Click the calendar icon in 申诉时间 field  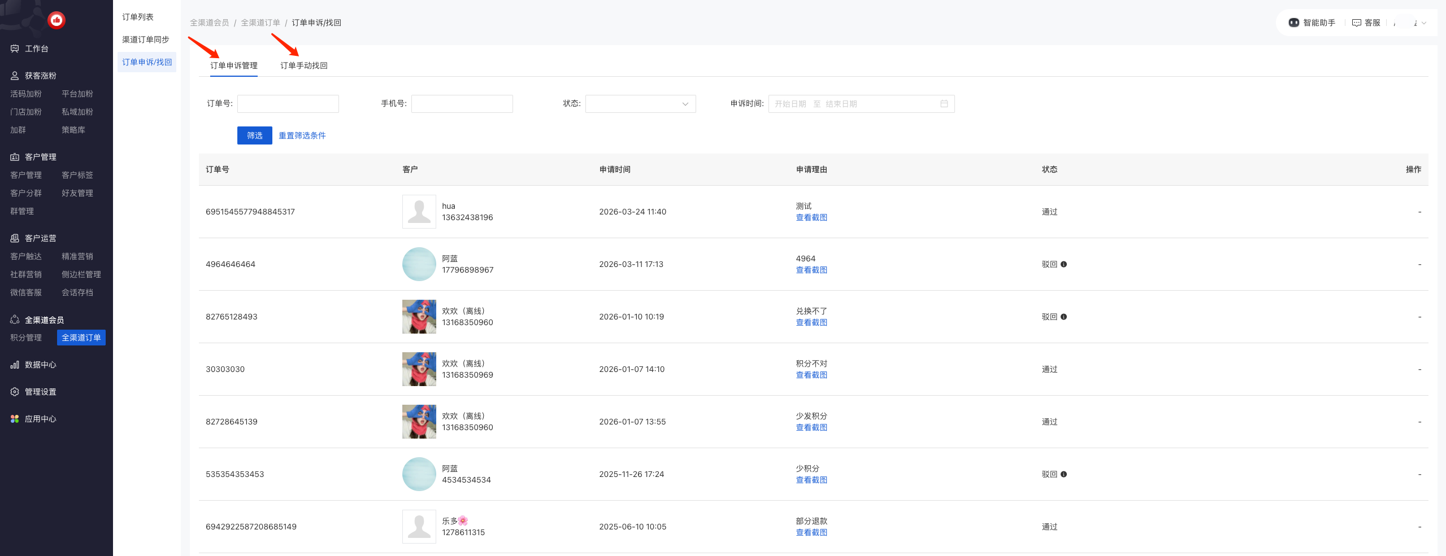pyautogui.click(x=944, y=104)
